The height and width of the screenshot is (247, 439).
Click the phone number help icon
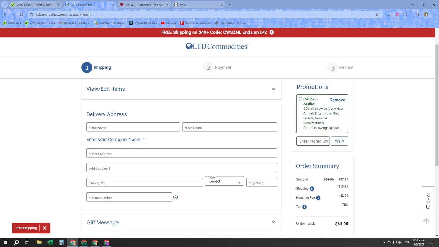175,197
